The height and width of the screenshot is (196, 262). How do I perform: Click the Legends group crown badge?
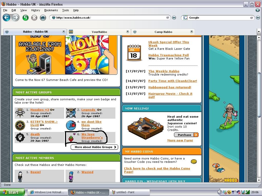[x=71, y=112]
